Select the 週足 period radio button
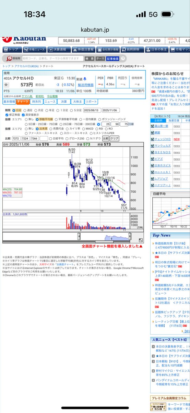This screenshot has height=413, width=190. pos(24,110)
